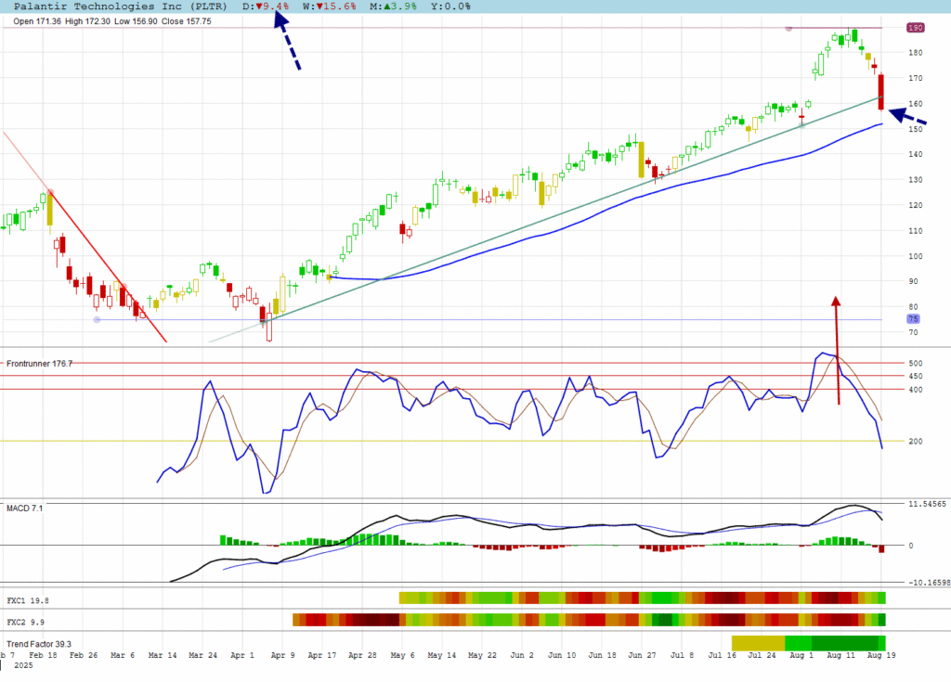Click the 450 level on Frontrunner axis

(915, 377)
